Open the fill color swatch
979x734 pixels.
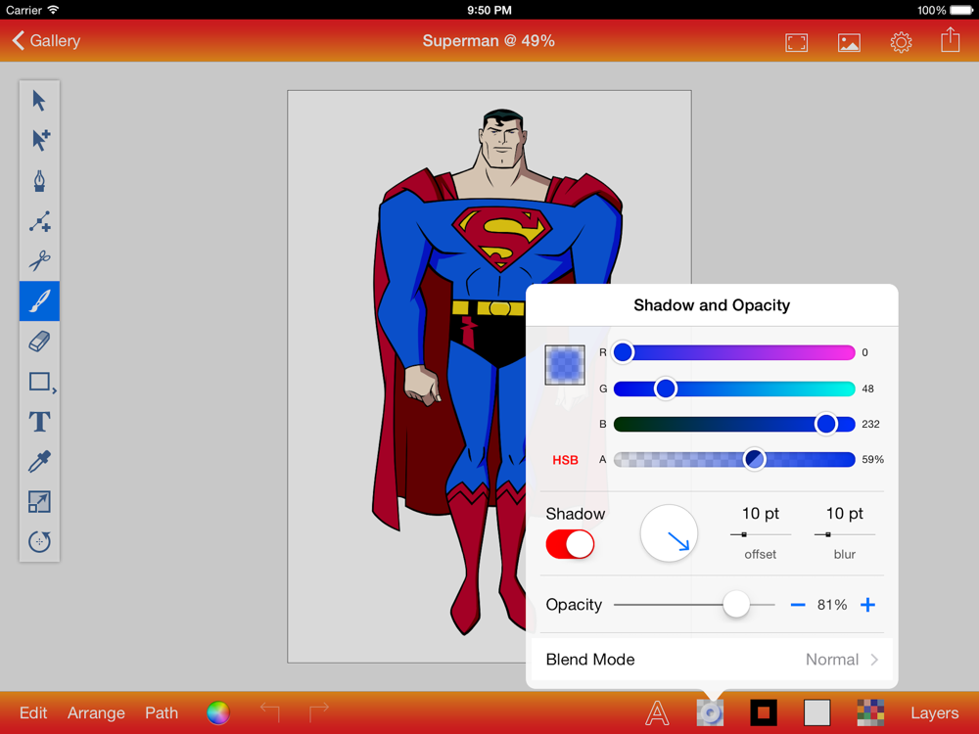point(816,712)
